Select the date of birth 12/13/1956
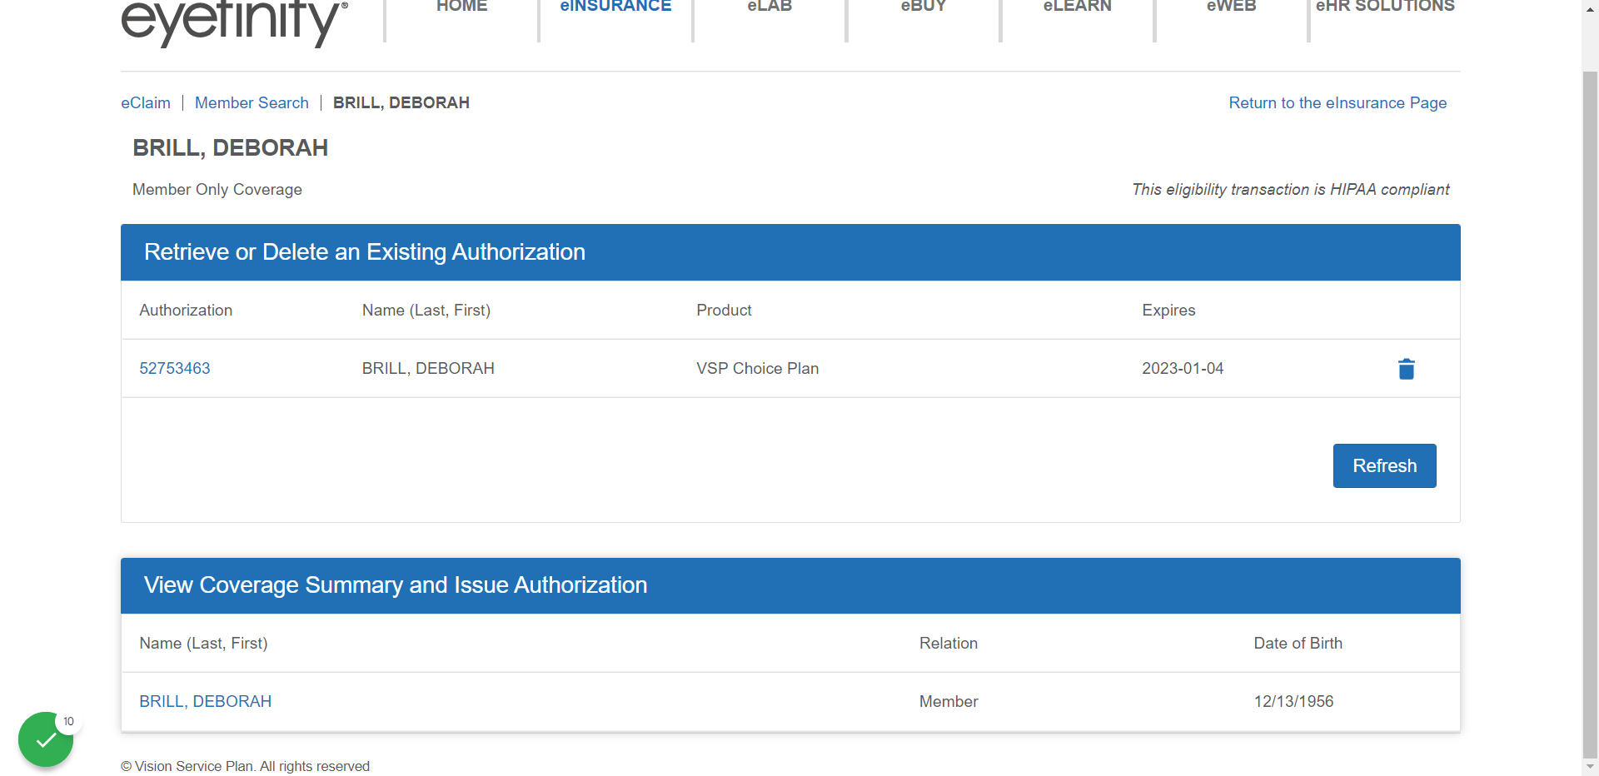 1293,701
